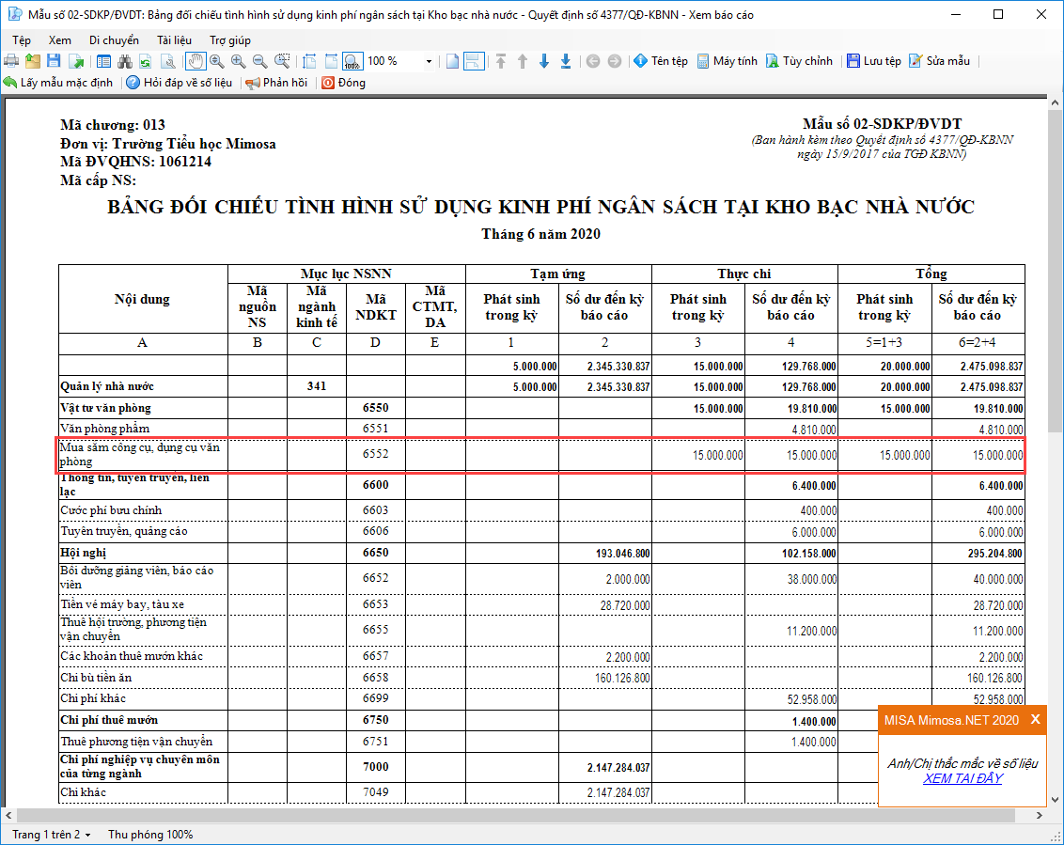Screen dimensions: 1064x845
Task: Click the Print icon in the toolbar
Action: [x=11, y=61]
